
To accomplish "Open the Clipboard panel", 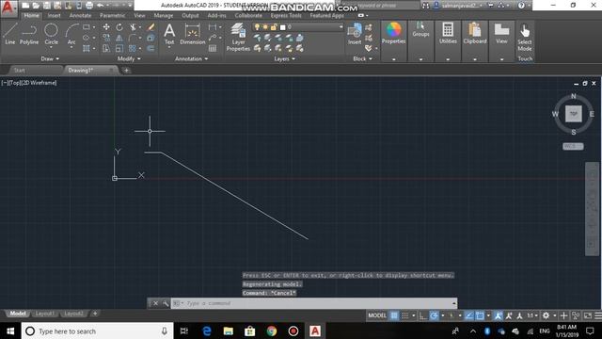I will click(474, 33).
